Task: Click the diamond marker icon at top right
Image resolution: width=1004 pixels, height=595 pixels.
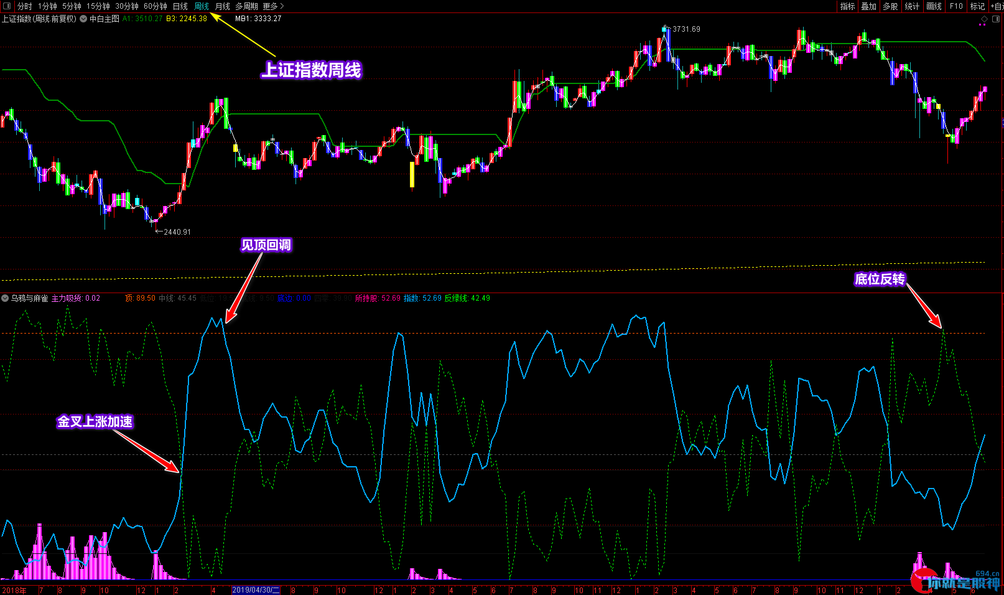Action: [983, 19]
